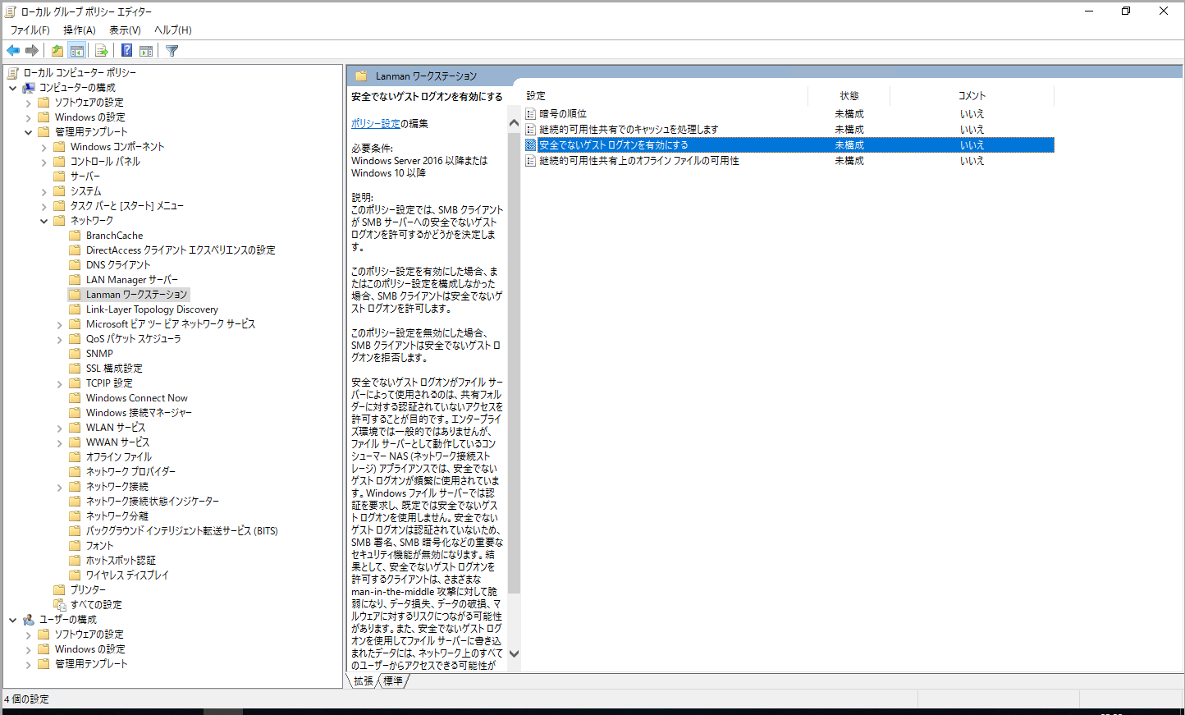
Task: Click the Back arrow toolbar icon
Action: (x=13, y=50)
